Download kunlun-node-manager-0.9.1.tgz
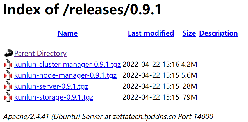Image resolution: width=248 pixels, height=122 pixels. (x=65, y=75)
